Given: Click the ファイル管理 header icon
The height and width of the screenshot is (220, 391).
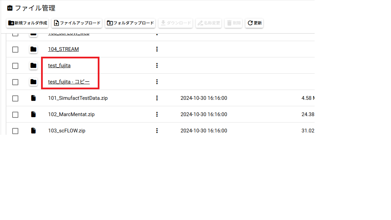Looking at the screenshot, I should [10, 8].
